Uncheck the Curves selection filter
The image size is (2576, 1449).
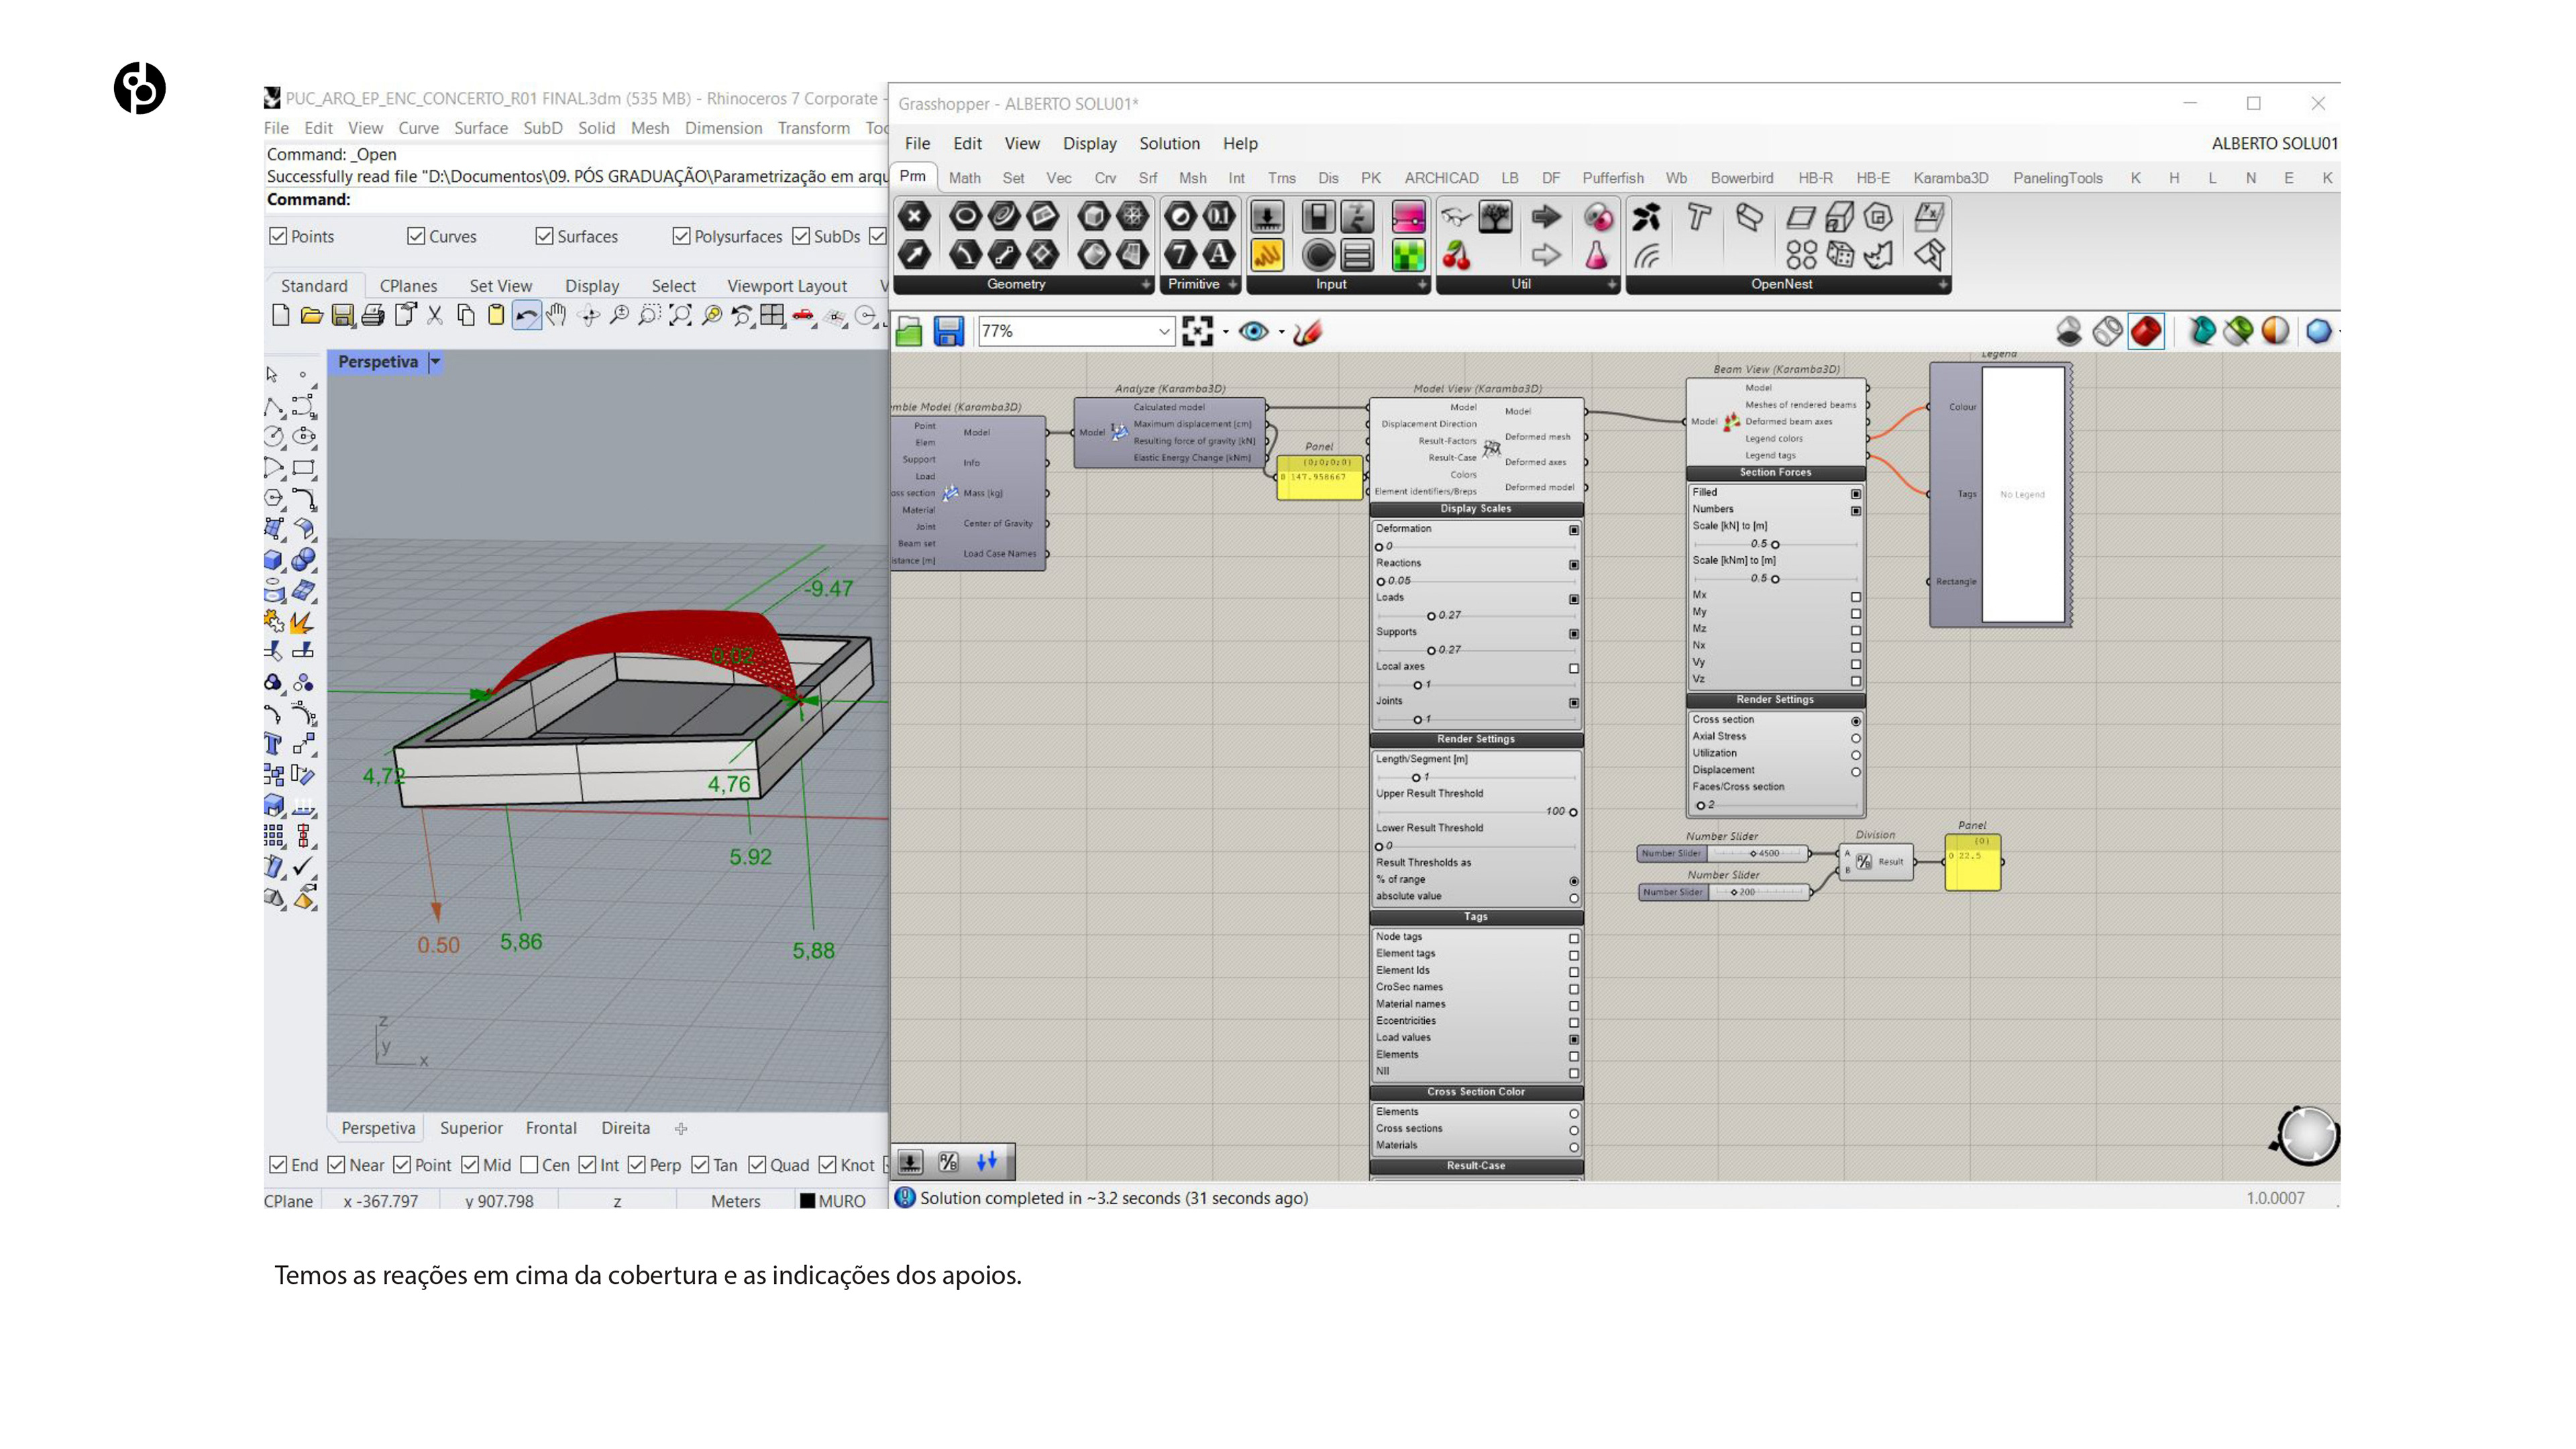point(416,236)
